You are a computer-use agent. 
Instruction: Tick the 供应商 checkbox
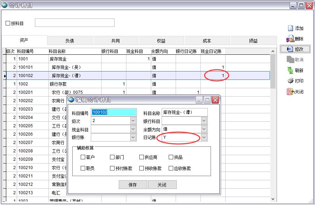click(x=141, y=157)
